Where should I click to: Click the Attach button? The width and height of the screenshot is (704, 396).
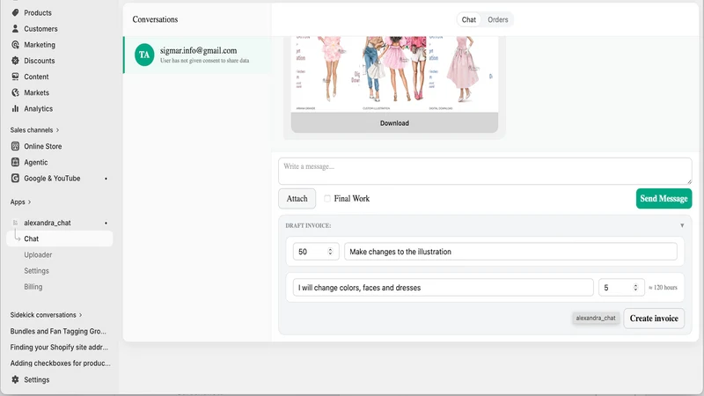(297, 199)
